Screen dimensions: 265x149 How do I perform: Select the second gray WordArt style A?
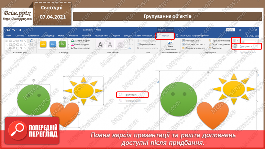pos(110,45)
